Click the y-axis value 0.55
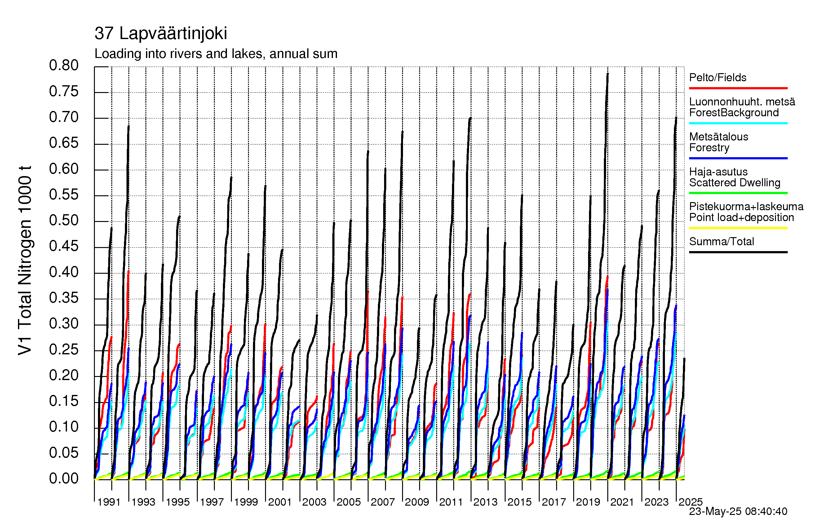Screen dimensions: 837x527 tap(64, 195)
